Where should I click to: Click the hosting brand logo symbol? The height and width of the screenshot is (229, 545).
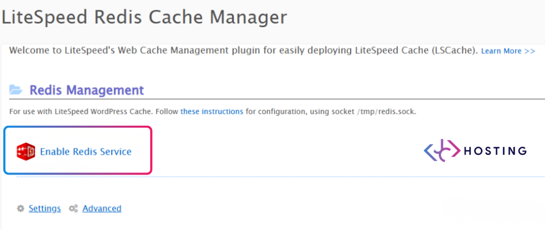[x=441, y=151]
